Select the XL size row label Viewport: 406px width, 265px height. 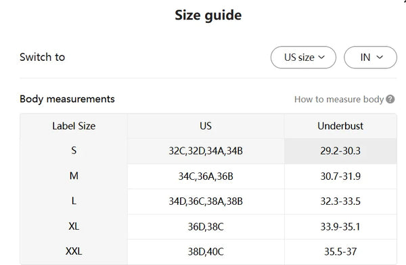(74, 226)
